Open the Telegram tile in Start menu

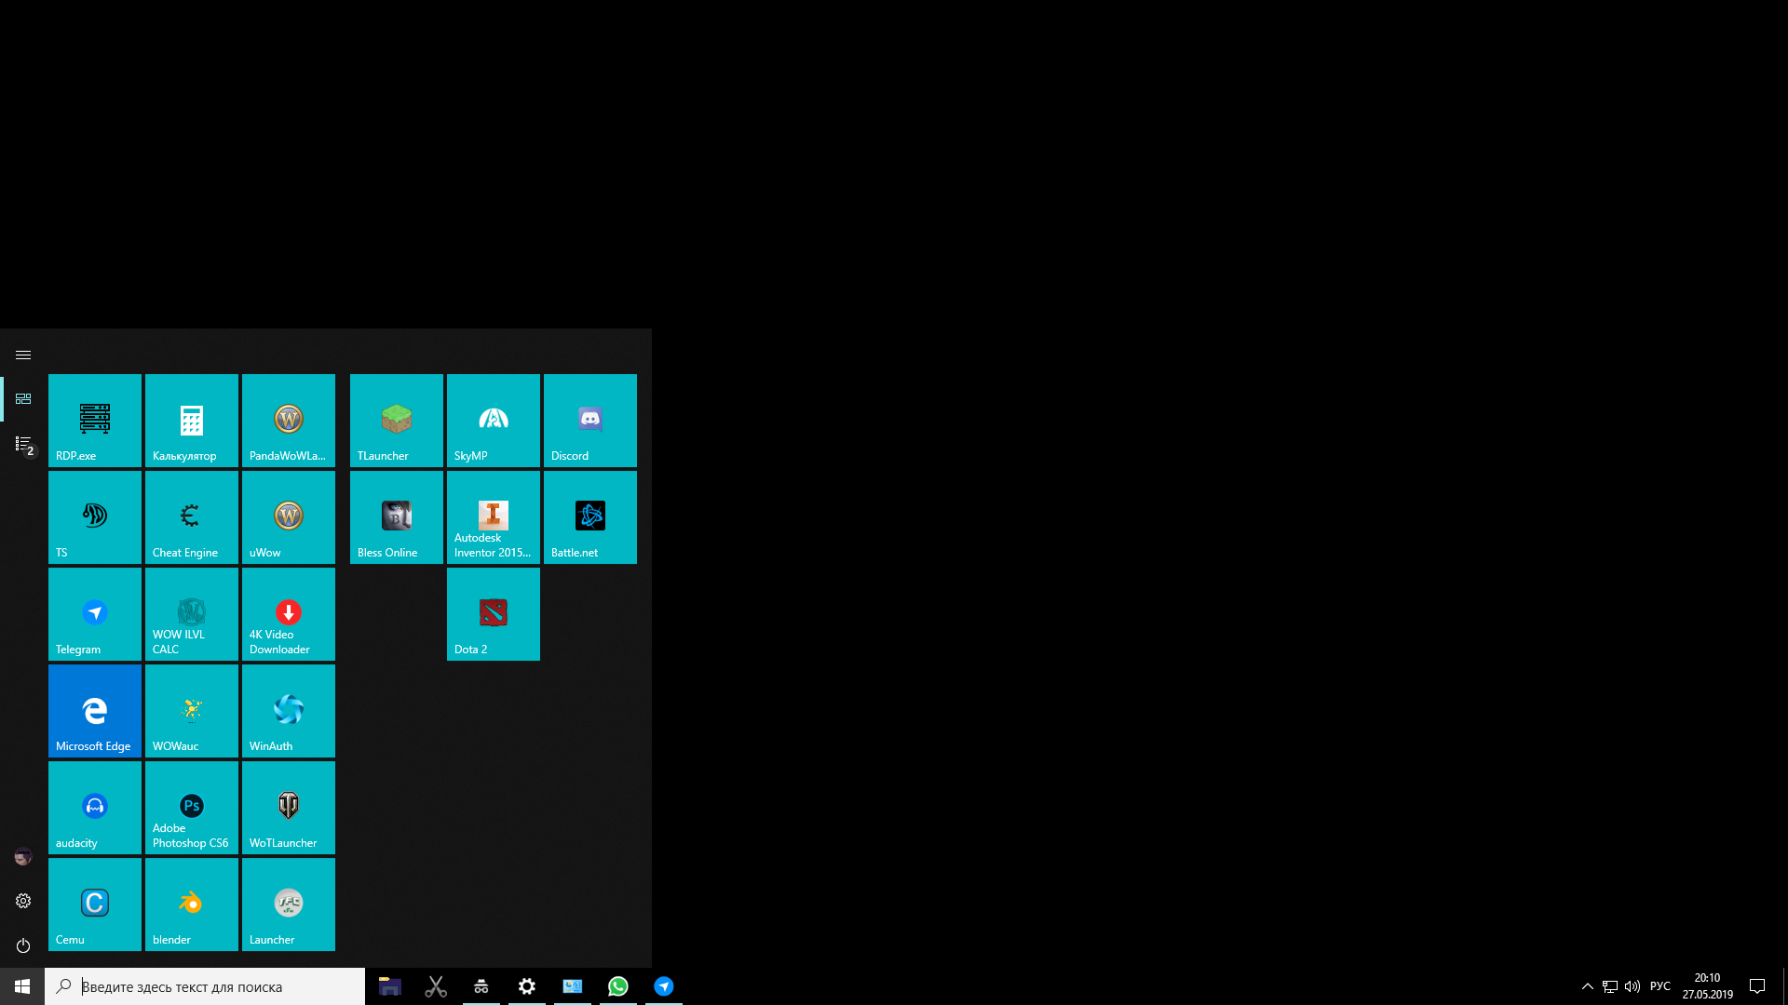[x=95, y=614]
